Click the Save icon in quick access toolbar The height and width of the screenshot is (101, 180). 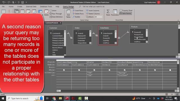22,2
